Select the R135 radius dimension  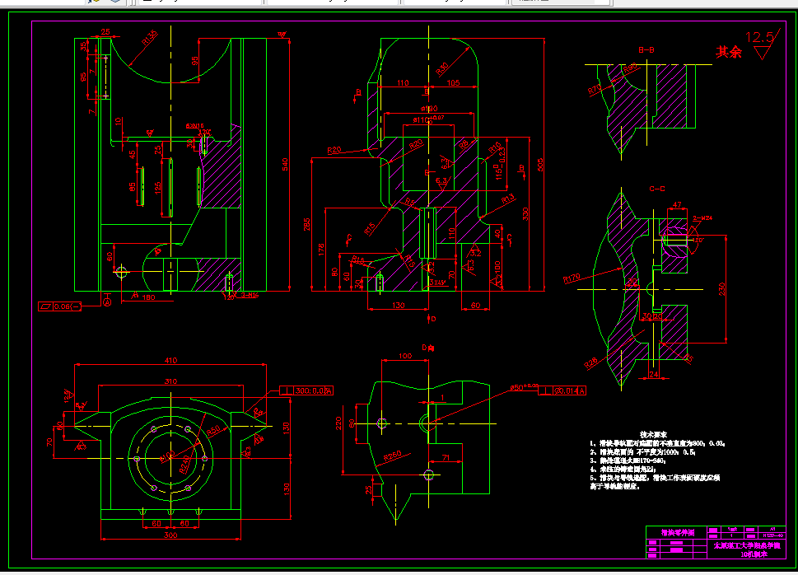[150, 38]
